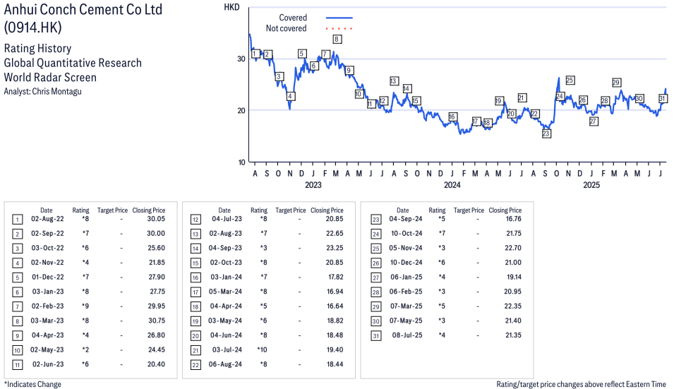Click the 2023 year label on x-axis

click(x=313, y=185)
